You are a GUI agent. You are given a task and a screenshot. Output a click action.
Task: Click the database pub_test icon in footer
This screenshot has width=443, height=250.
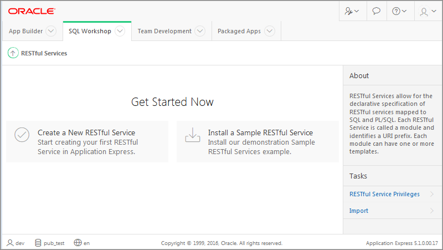pos(38,243)
